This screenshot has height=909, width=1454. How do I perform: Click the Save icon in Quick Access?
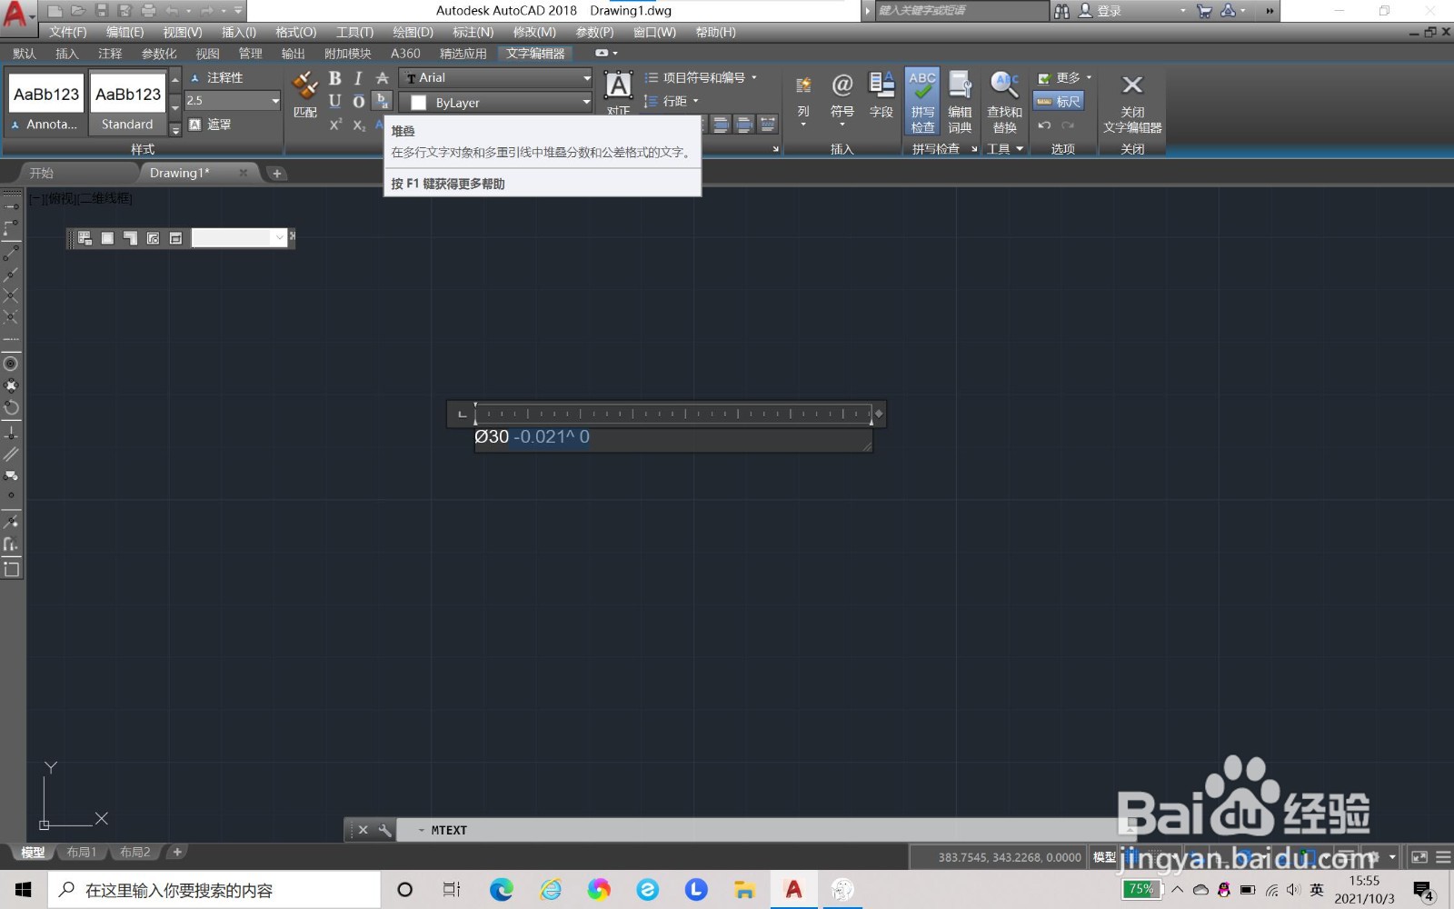102,11
